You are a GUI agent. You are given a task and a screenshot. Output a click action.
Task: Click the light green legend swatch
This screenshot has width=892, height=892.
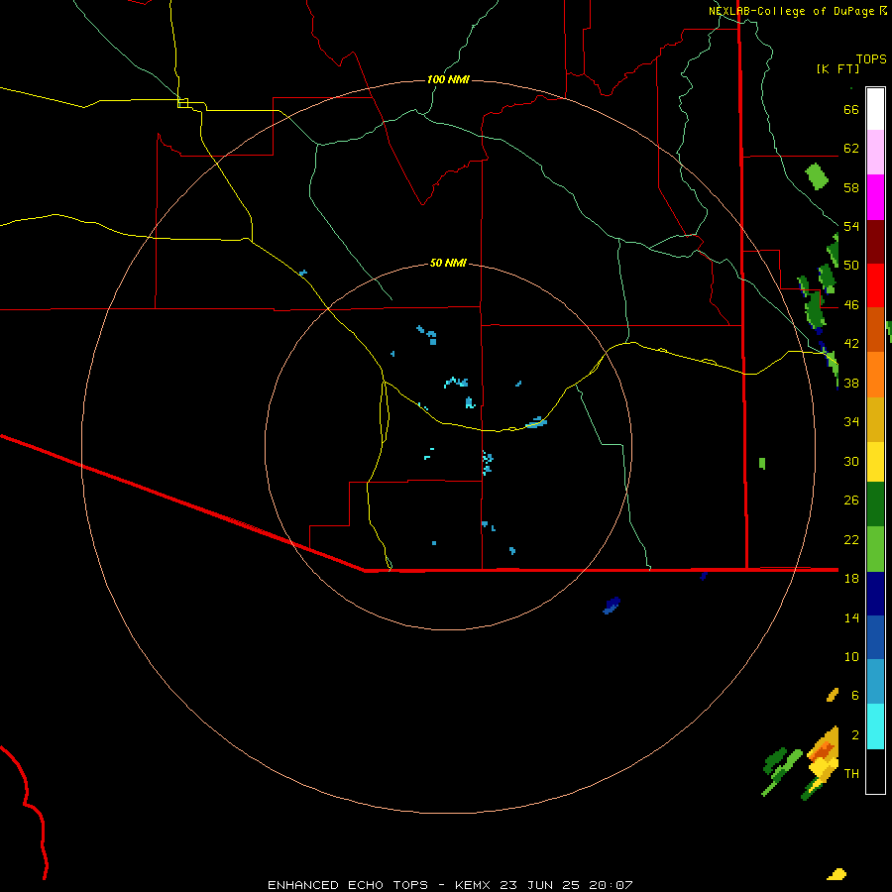pos(875,549)
